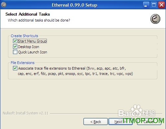Close the Ethereal Setup window
Screen dimensions: 166x129
(161, 5)
